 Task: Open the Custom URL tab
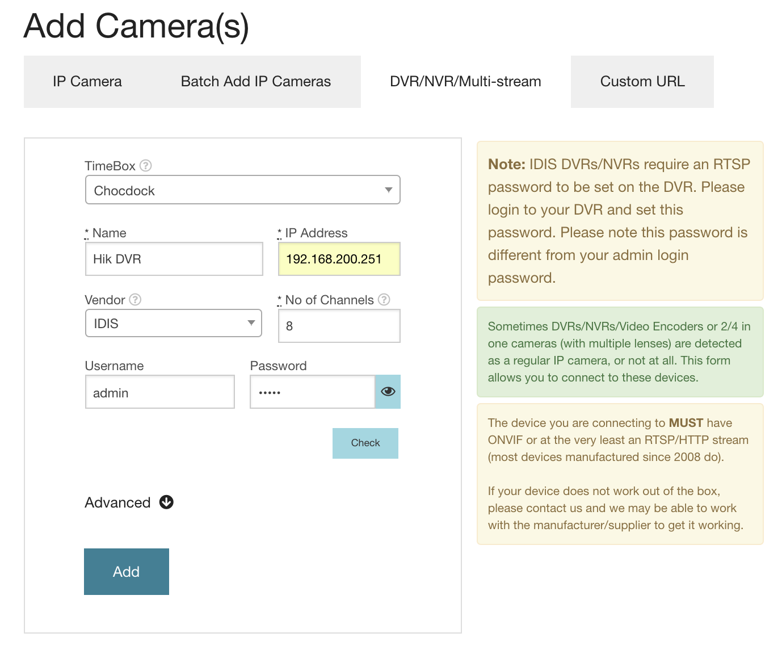pos(642,82)
